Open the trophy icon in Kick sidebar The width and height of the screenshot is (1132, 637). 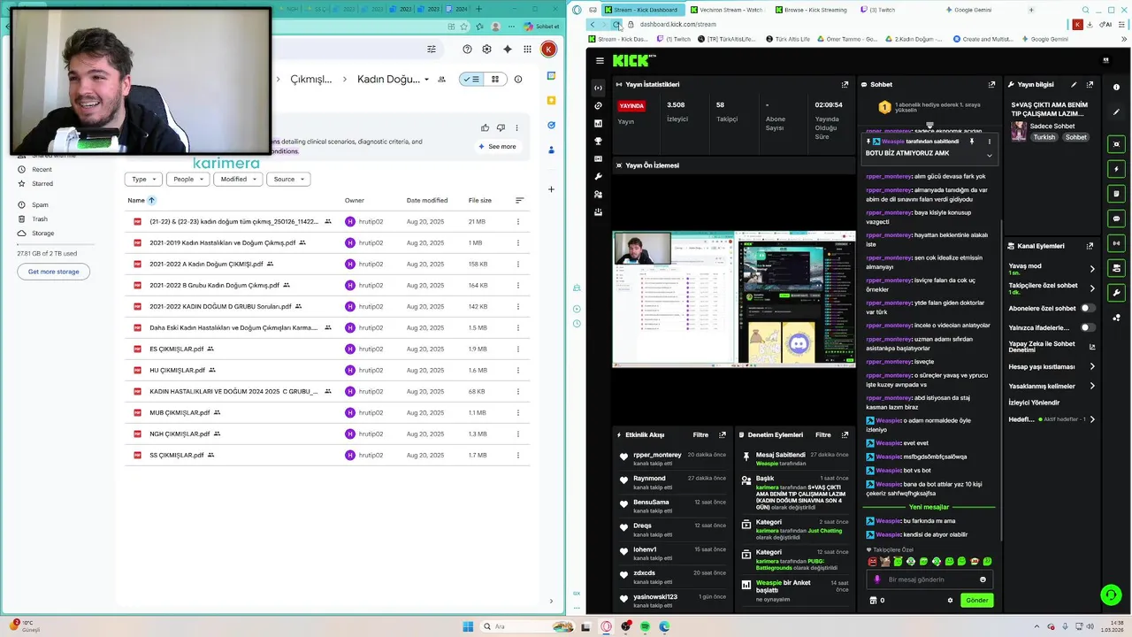599,141
